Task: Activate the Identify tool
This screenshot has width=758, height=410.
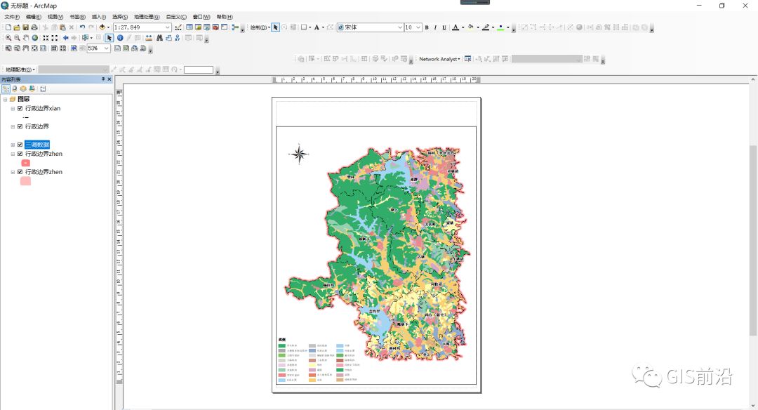Action: point(120,38)
